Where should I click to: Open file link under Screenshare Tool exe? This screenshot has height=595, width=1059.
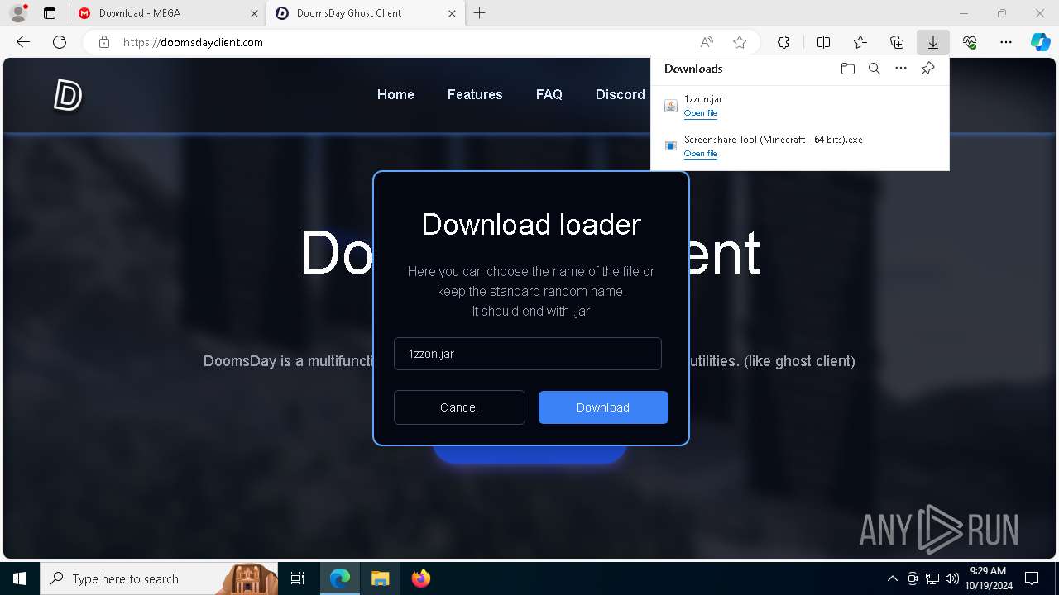tap(701, 154)
